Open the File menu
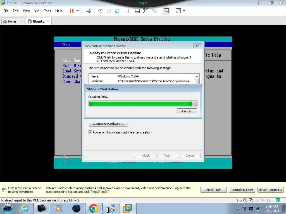 [6, 11]
